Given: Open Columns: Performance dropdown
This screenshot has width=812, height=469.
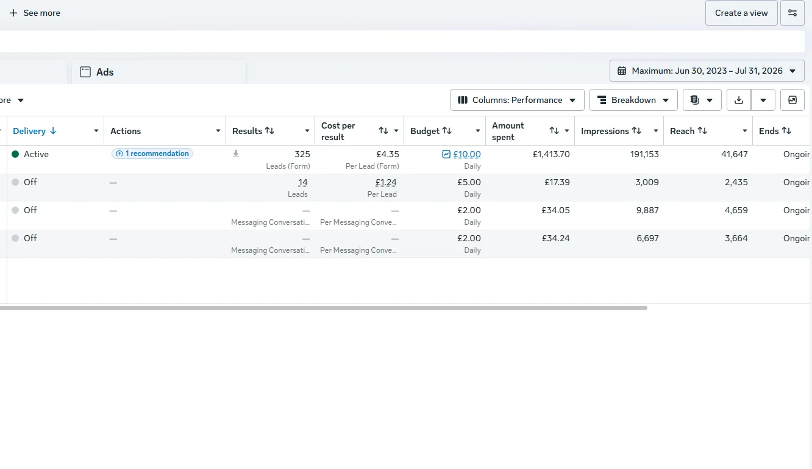Looking at the screenshot, I should click(518, 100).
